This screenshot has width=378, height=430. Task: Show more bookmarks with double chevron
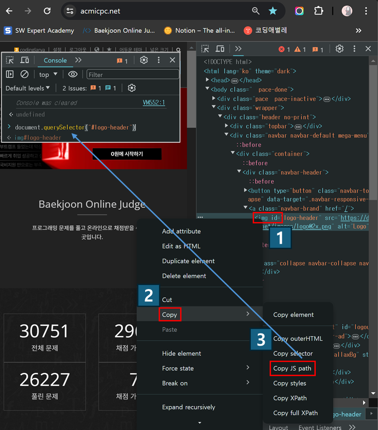click(358, 31)
